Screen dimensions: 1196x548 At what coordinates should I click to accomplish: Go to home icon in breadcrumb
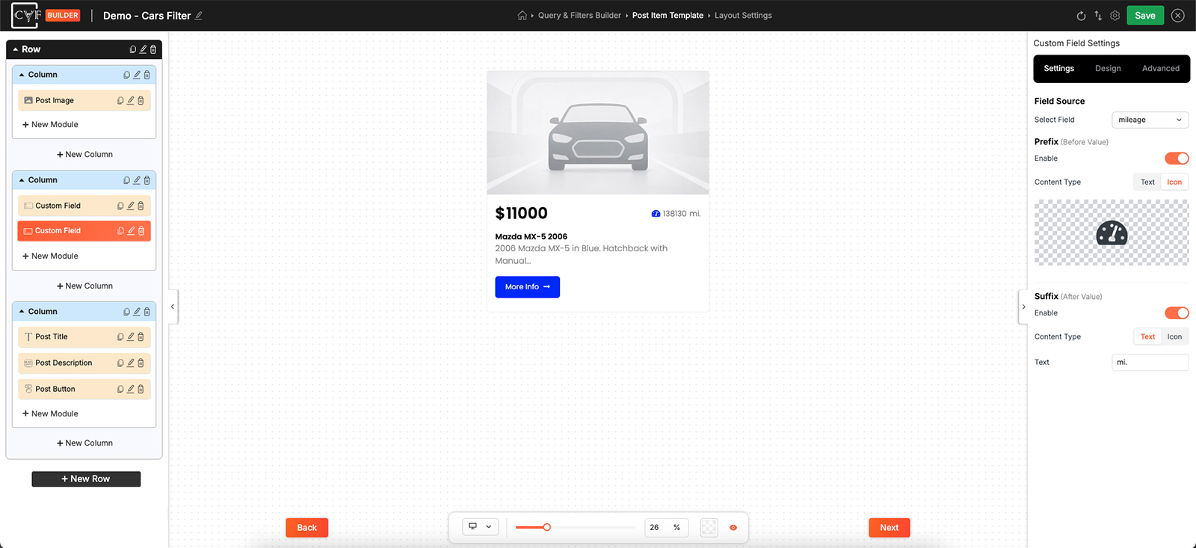pos(523,15)
